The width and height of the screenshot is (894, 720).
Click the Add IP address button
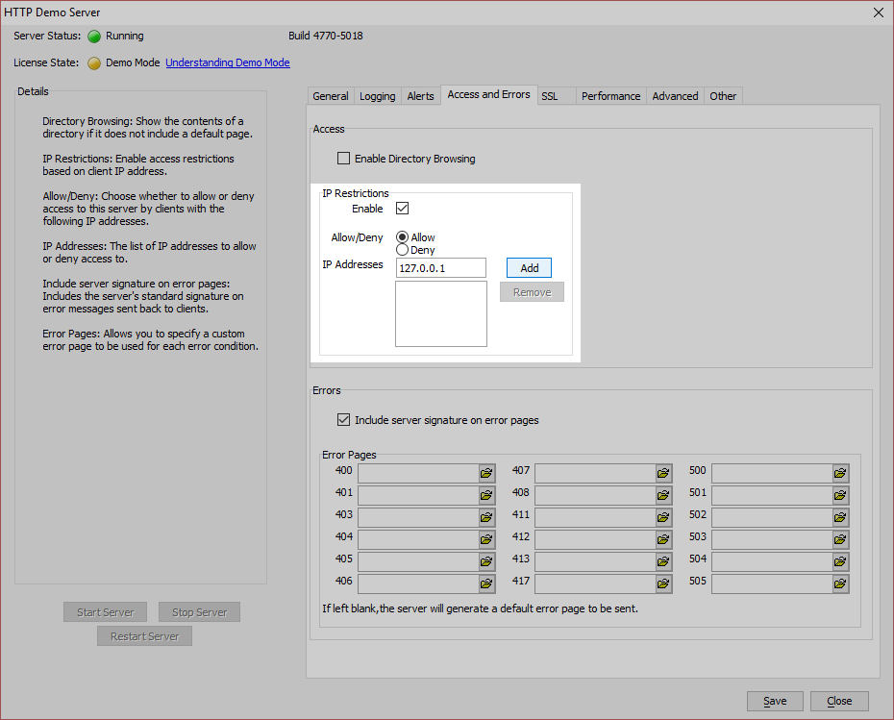coord(529,268)
